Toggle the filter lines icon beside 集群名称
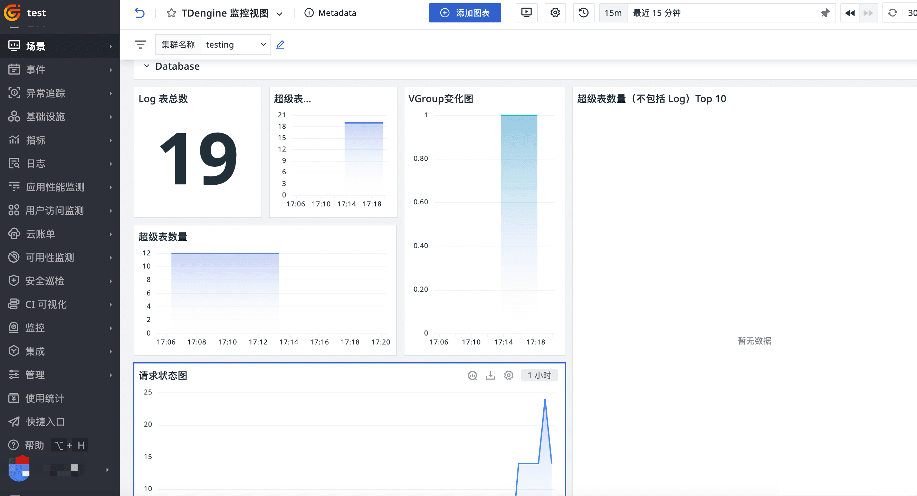Image resolution: width=917 pixels, height=496 pixels. [x=141, y=45]
